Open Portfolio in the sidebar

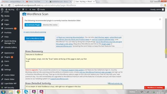pyautogui.click(x=8, y=33)
